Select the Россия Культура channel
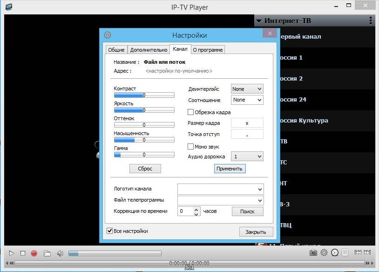The image size is (379, 272). pyautogui.click(x=327, y=121)
